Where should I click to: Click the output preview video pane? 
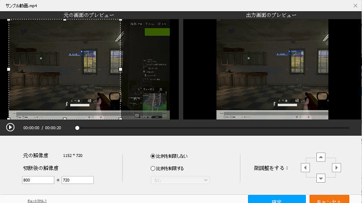(x=272, y=69)
